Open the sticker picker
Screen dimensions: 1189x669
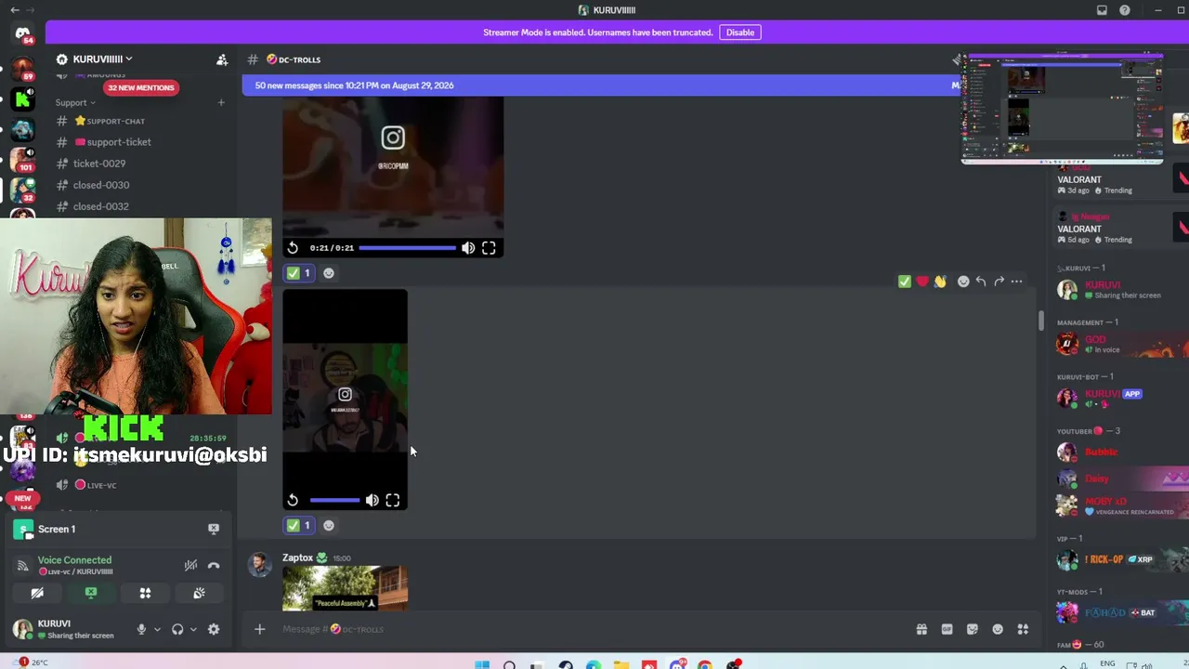[972, 629]
